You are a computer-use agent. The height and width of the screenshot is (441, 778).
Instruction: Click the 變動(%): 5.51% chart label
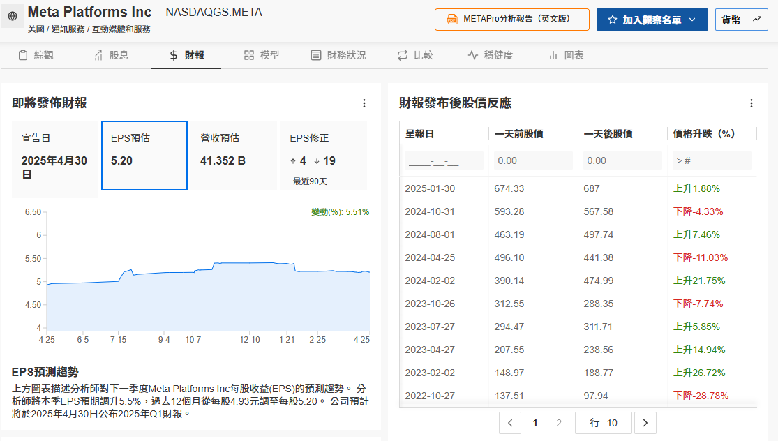(341, 212)
